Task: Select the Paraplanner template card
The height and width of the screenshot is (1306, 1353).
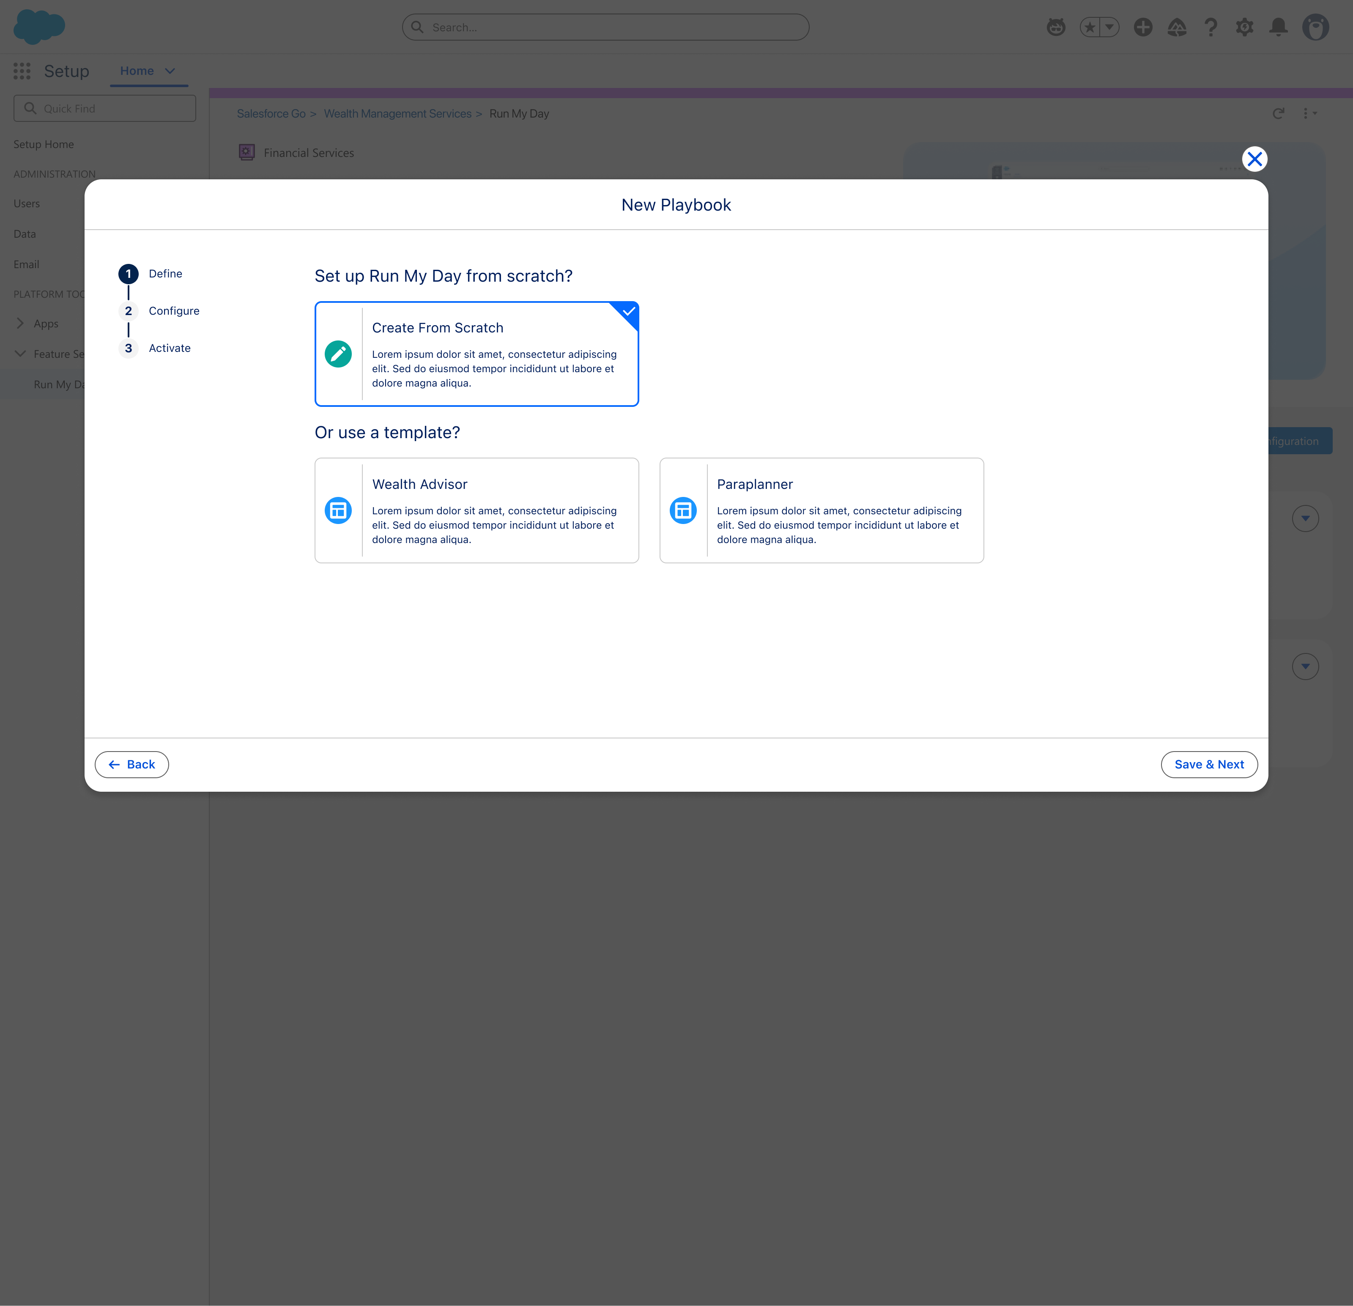Action: coord(822,510)
